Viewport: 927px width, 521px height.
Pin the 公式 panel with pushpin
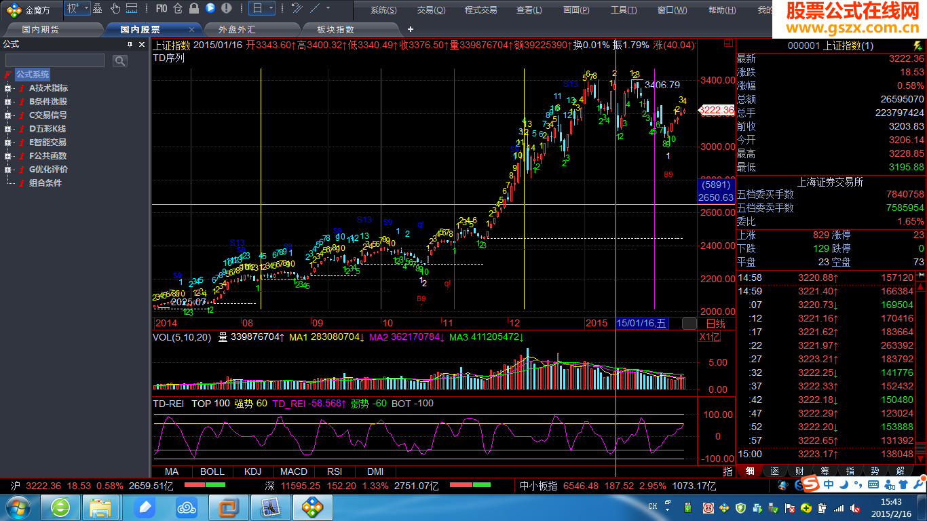(x=130, y=44)
